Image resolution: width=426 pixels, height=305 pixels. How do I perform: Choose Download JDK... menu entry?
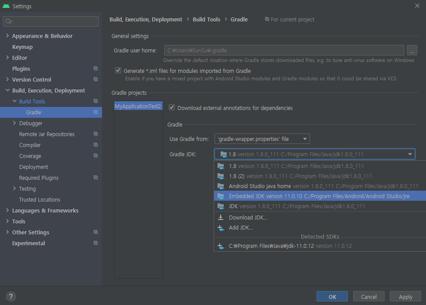320,217
